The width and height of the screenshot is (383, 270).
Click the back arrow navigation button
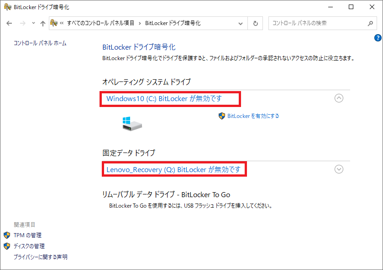(x=9, y=23)
